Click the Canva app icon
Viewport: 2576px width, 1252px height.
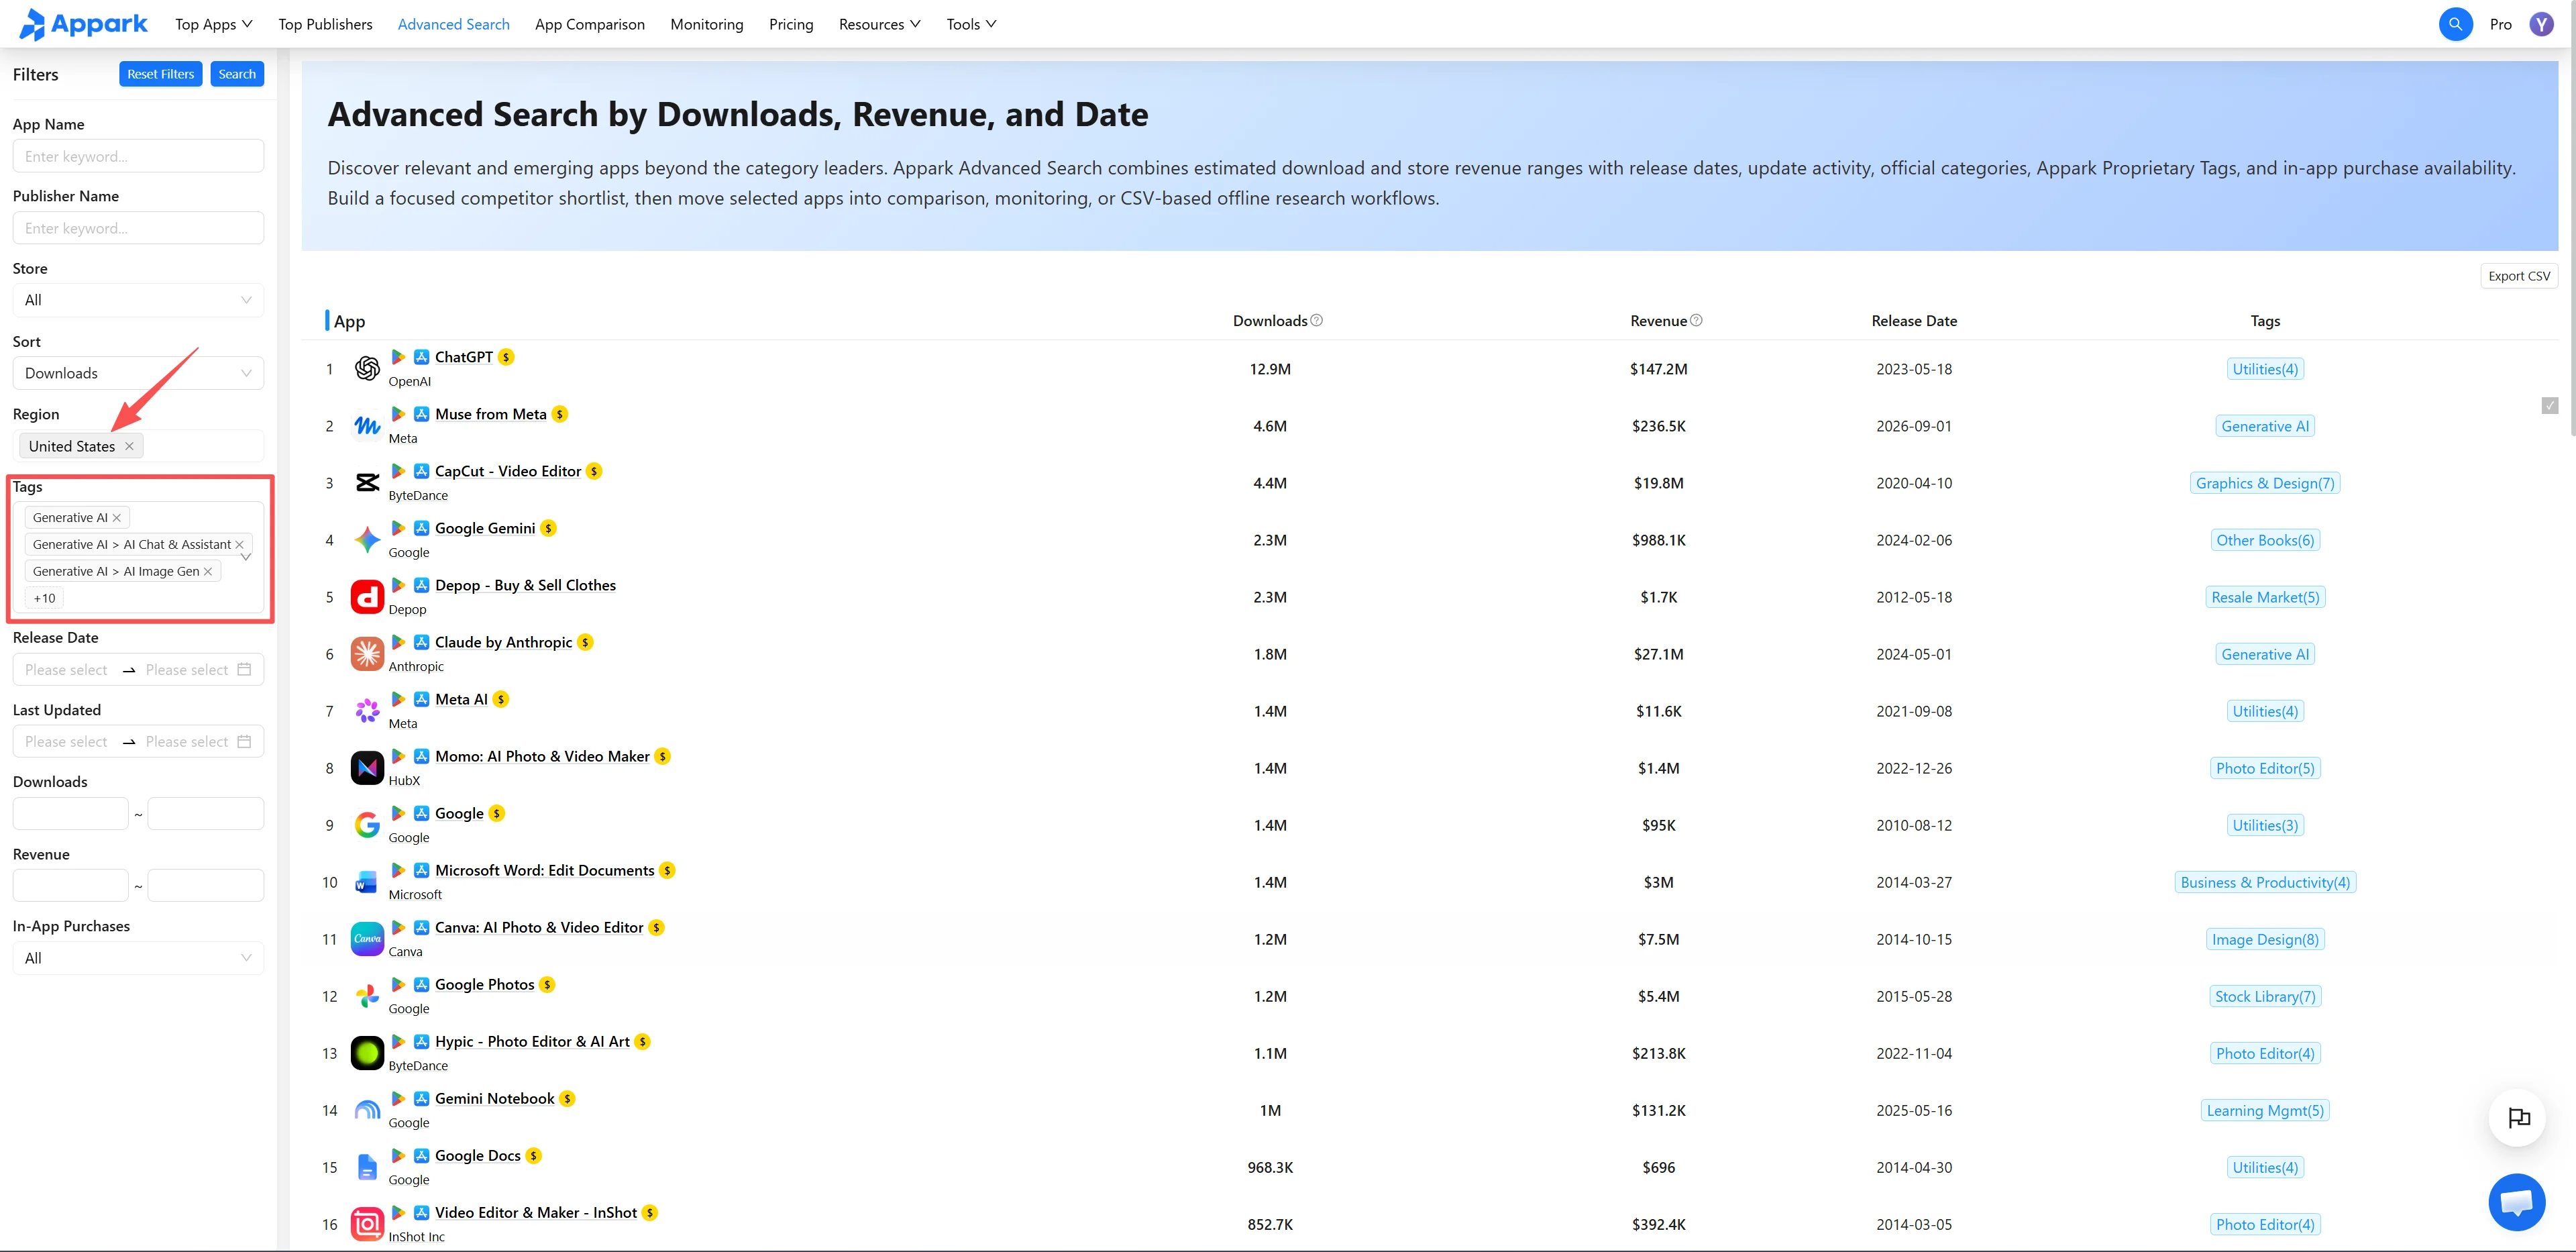pyautogui.click(x=367, y=939)
